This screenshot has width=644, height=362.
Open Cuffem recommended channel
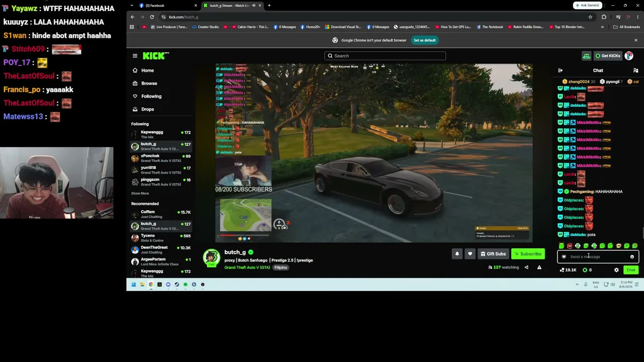[161, 214]
